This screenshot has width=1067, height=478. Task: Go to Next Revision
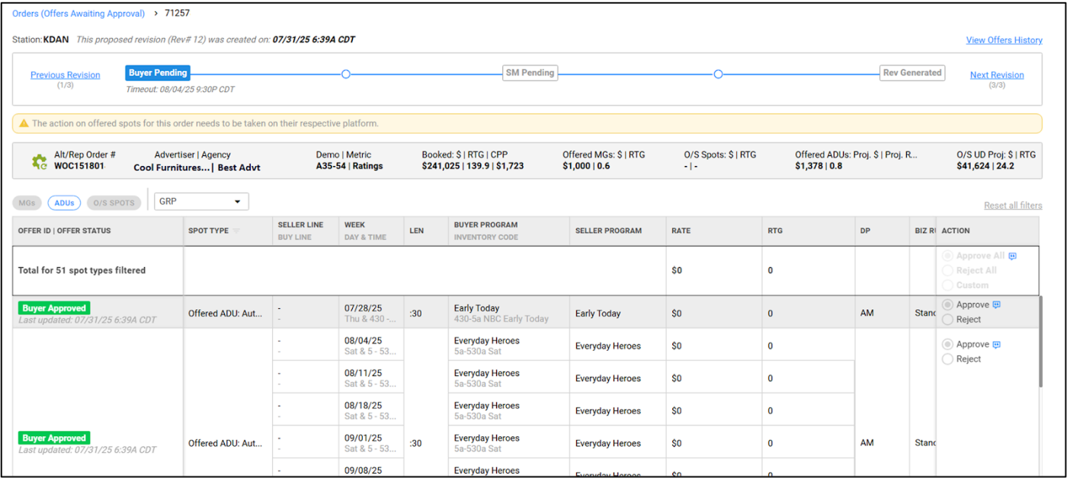coord(997,75)
